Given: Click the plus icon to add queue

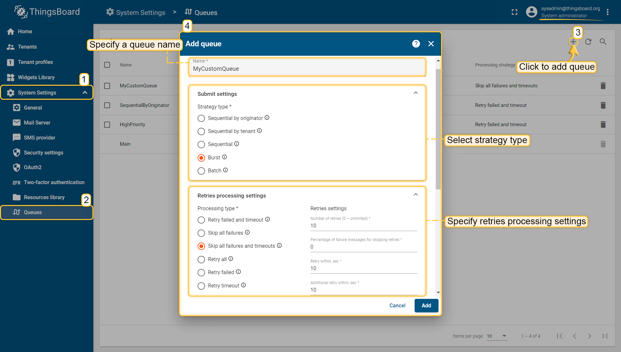Looking at the screenshot, I should tap(573, 42).
